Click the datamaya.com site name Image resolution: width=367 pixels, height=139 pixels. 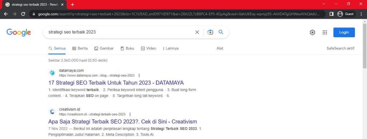71,70
